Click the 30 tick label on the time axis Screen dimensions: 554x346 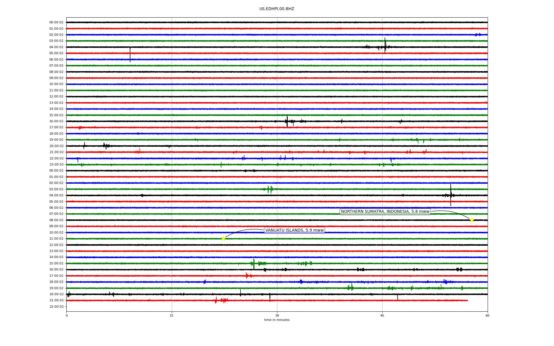(277, 315)
